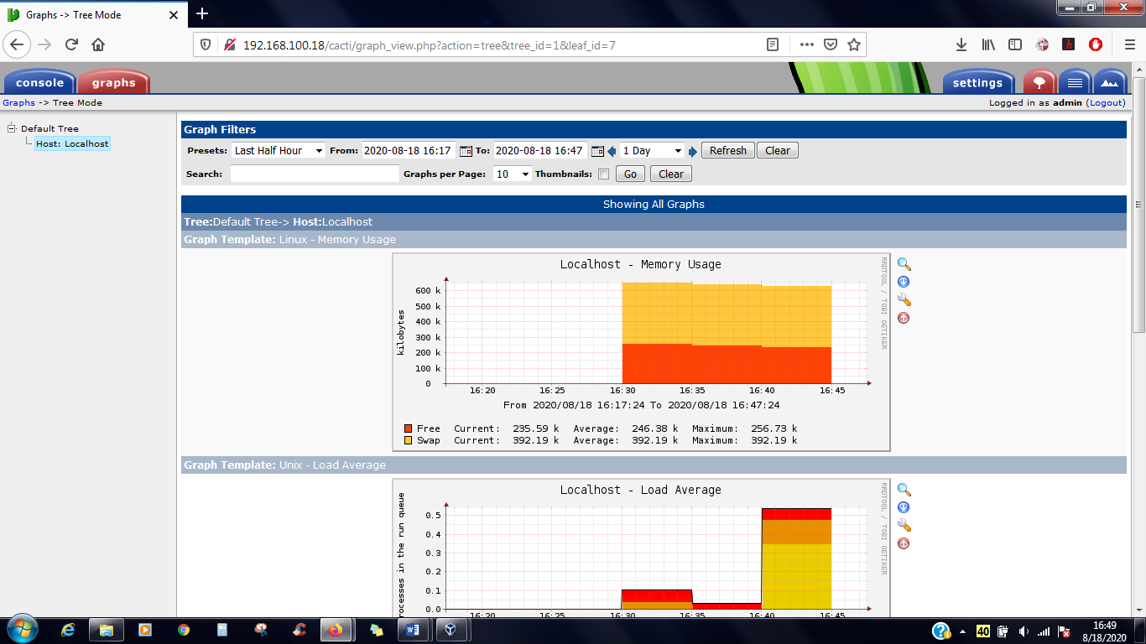Click Clear button next to Go
This screenshot has height=644, width=1146.
(x=671, y=174)
